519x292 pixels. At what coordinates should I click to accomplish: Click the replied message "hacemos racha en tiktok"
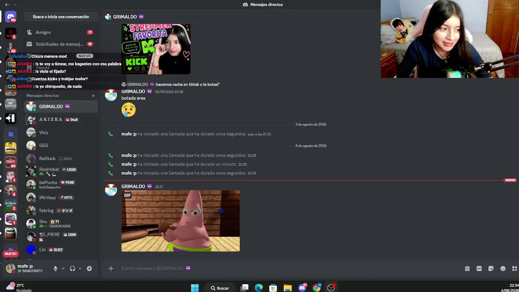point(187,84)
